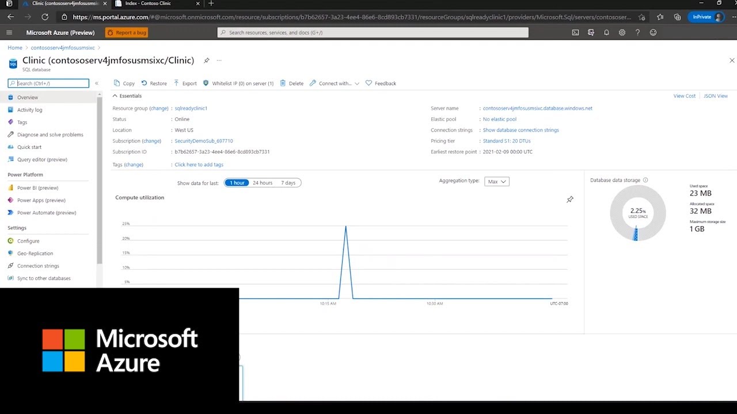Collapse the left navigation menu
The height and width of the screenshot is (414, 737).
(x=97, y=83)
